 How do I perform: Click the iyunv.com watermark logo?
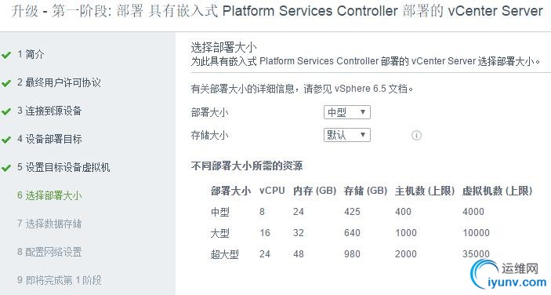(509, 275)
